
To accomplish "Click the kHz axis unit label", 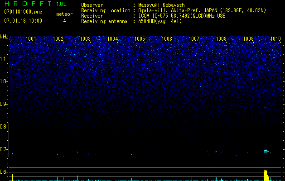I will pos(4,37).
